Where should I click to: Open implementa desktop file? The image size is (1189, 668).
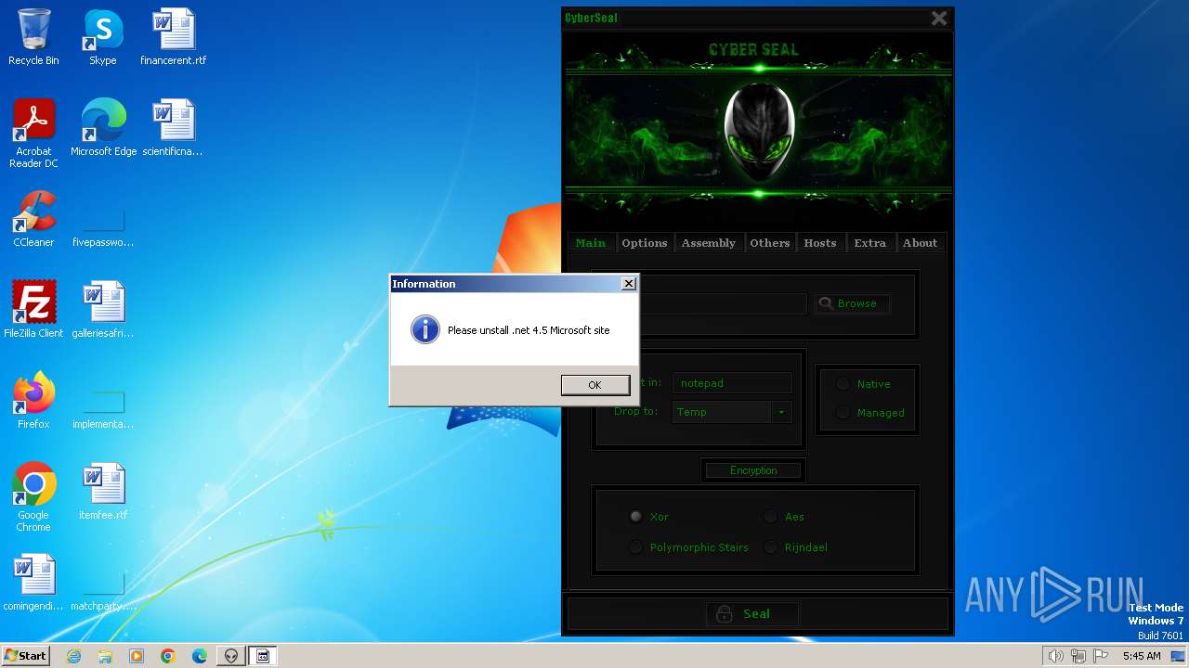point(103,410)
